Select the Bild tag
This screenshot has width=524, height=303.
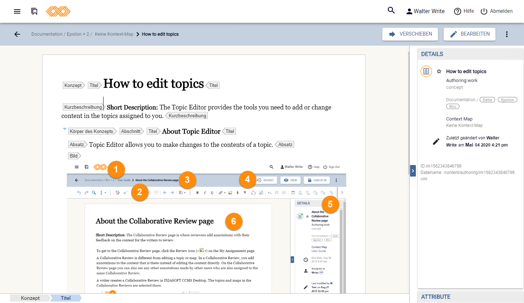click(x=75, y=156)
